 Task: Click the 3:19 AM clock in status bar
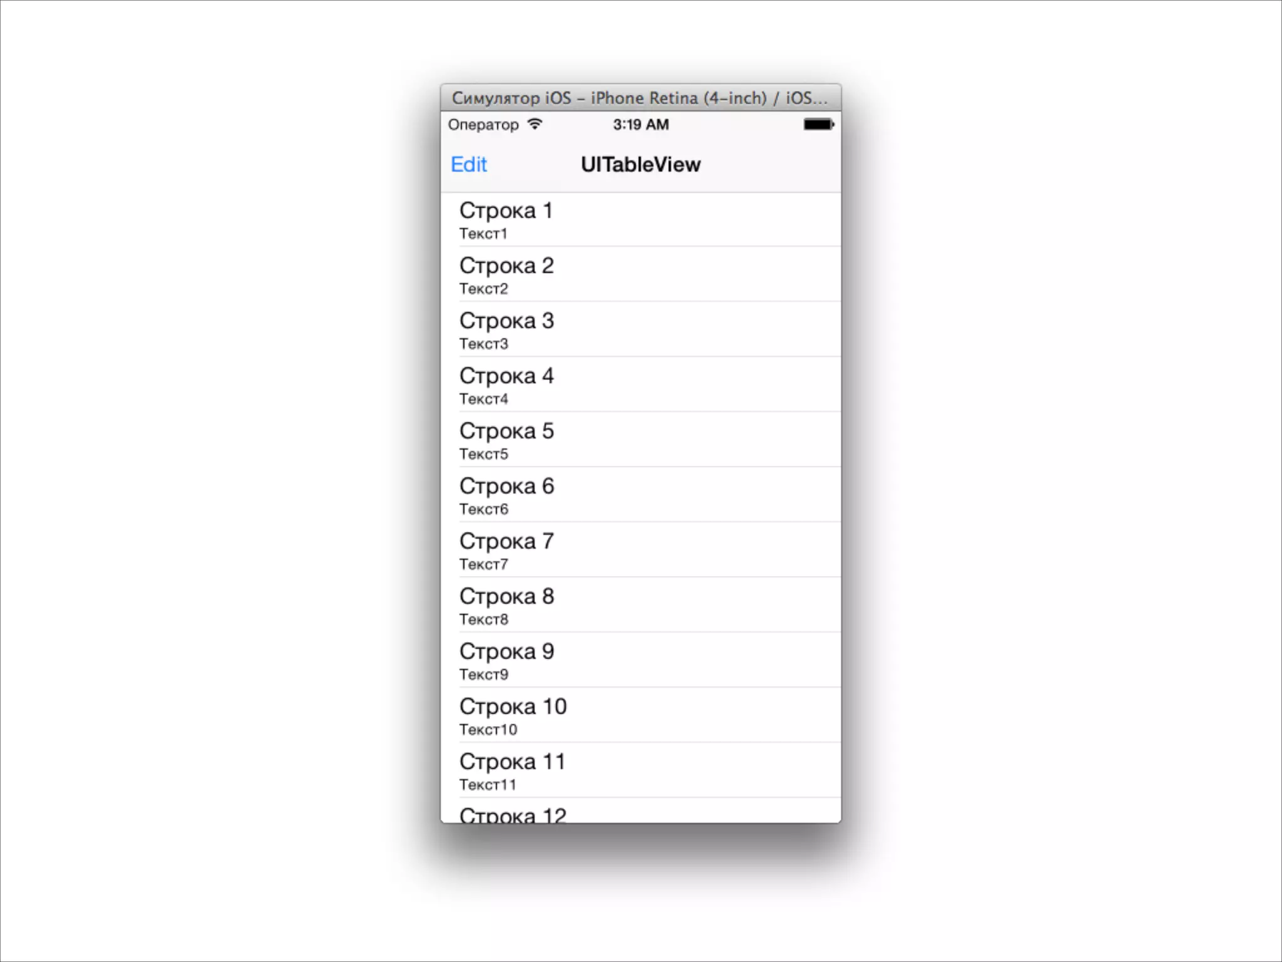coord(640,125)
